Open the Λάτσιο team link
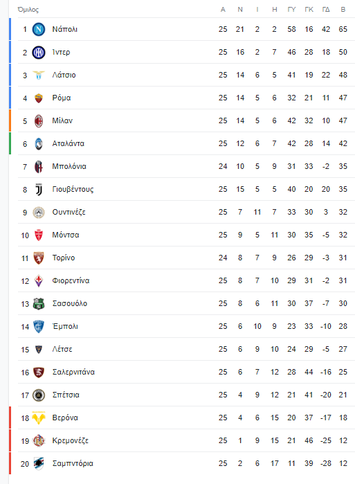This screenshot has width=355, height=484. 64,75
